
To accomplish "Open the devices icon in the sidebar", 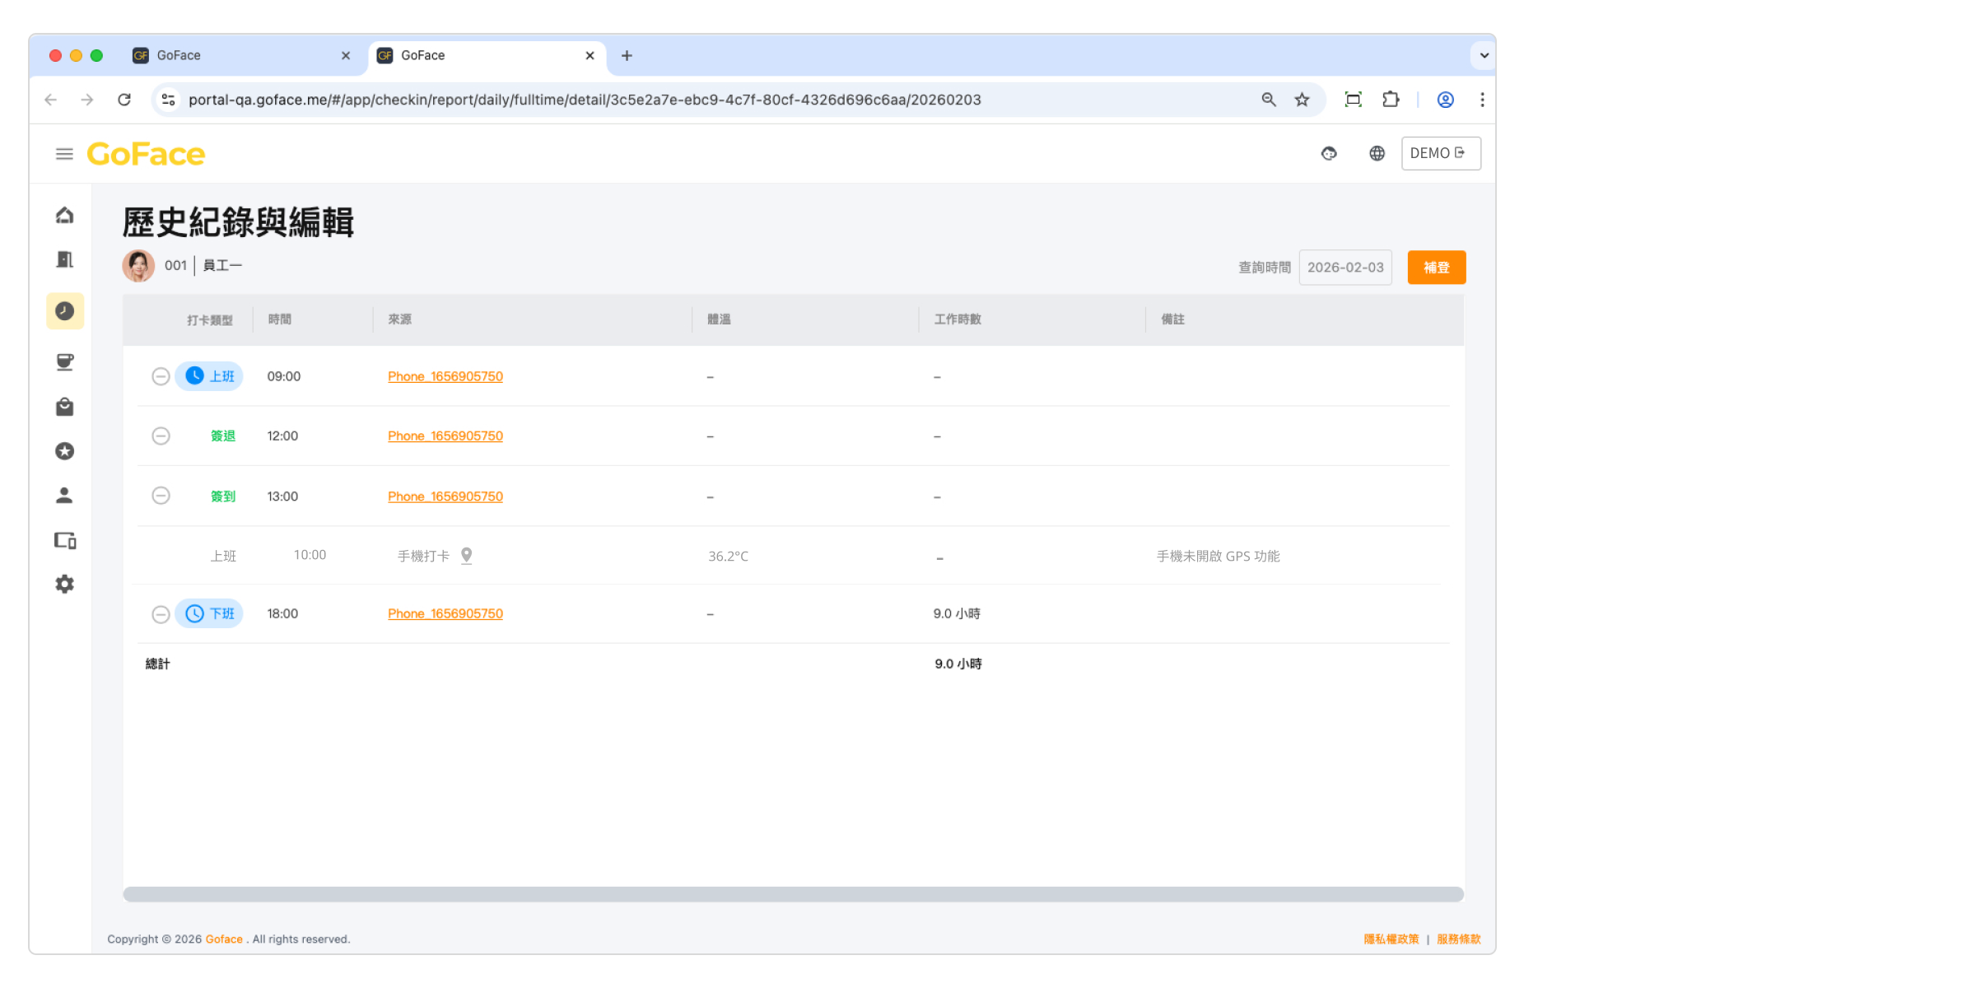I will tap(64, 540).
